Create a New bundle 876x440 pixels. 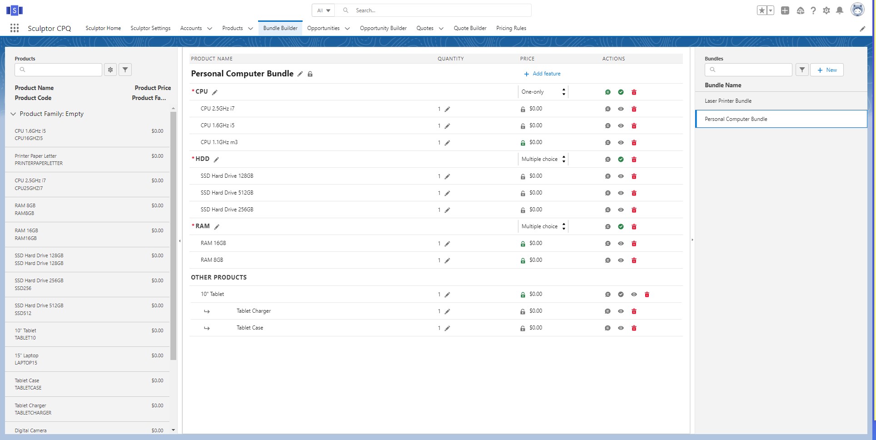point(827,70)
